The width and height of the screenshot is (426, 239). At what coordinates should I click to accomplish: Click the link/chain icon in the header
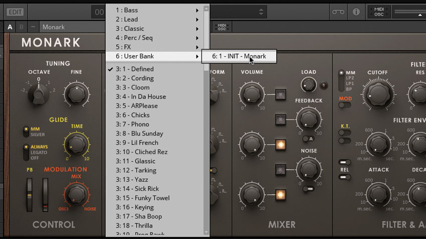[338, 12]
